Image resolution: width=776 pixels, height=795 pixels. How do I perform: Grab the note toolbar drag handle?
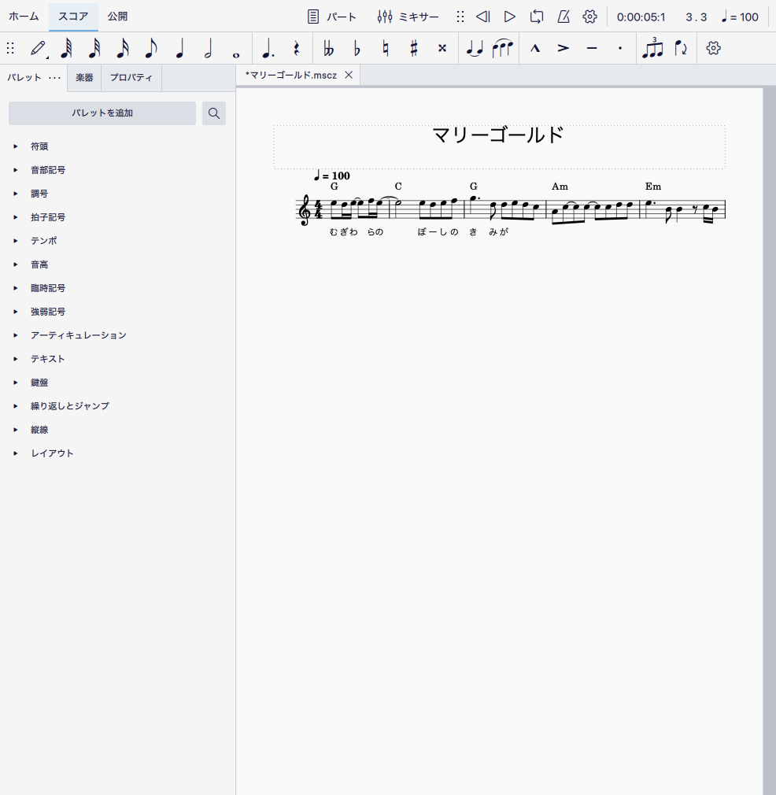coord(10,48)
